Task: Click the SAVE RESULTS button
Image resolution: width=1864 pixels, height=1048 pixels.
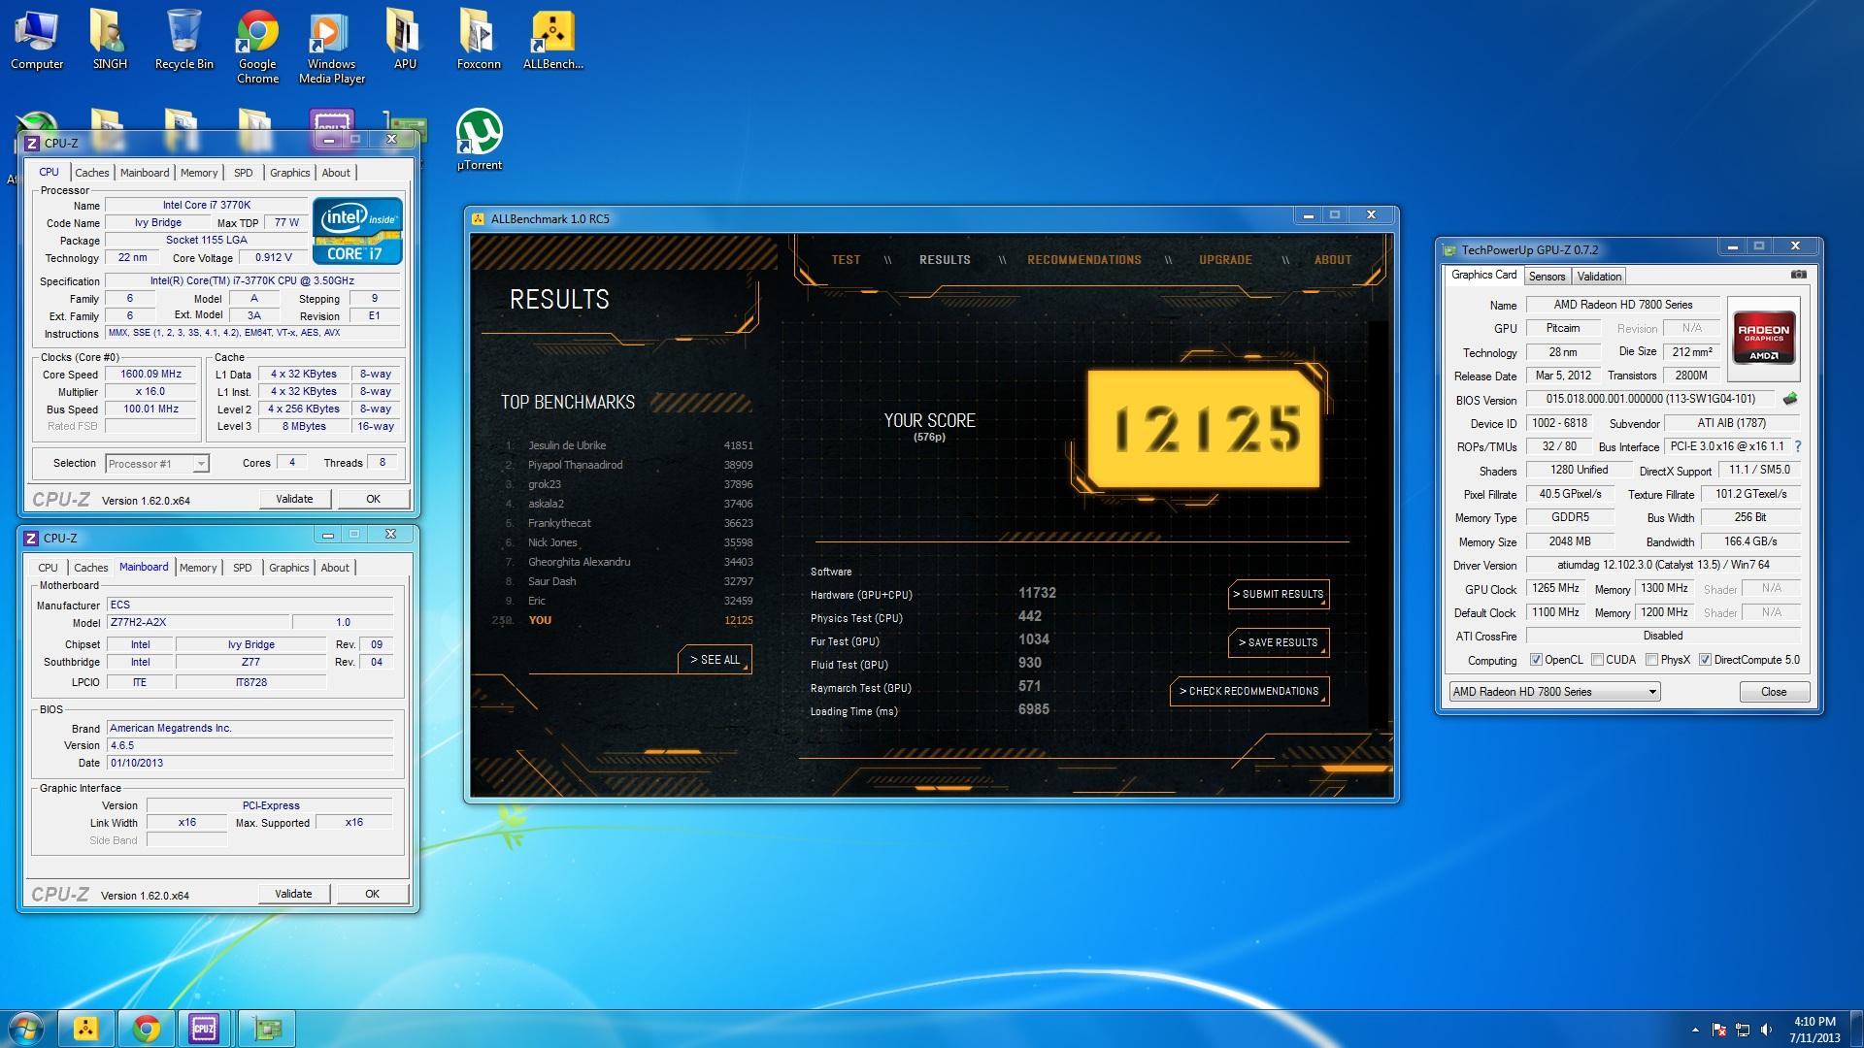Action: [1278, 642]
